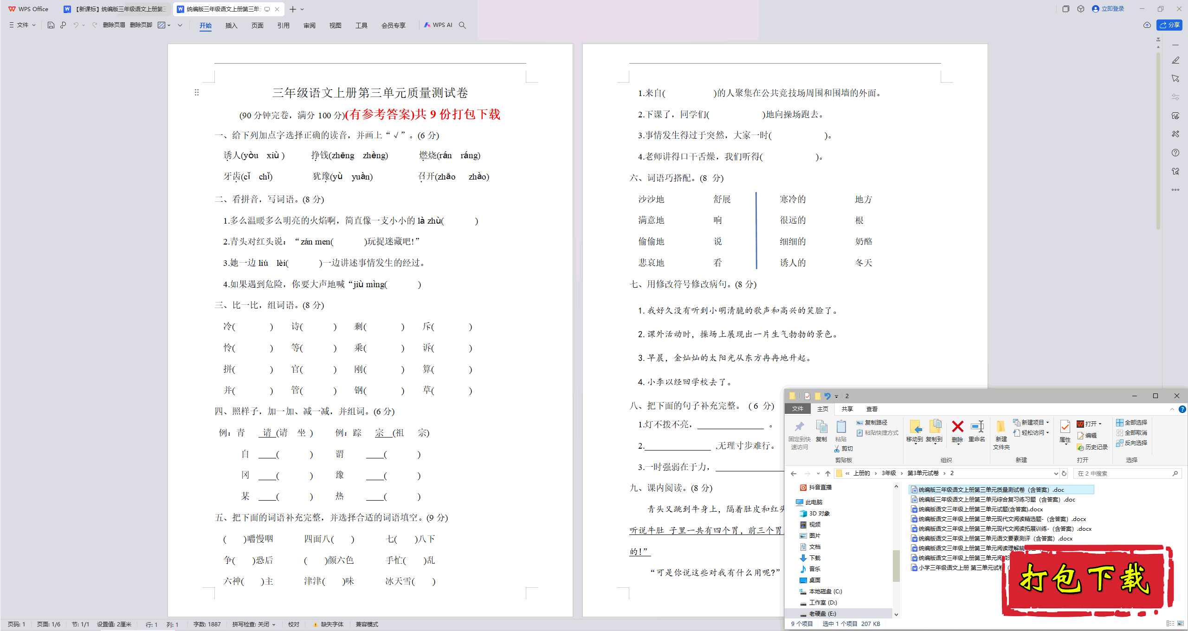Expand quick access toolbar customization chevron in WPS
Screen dimensions: 1188x631
[x=180, y=25]
